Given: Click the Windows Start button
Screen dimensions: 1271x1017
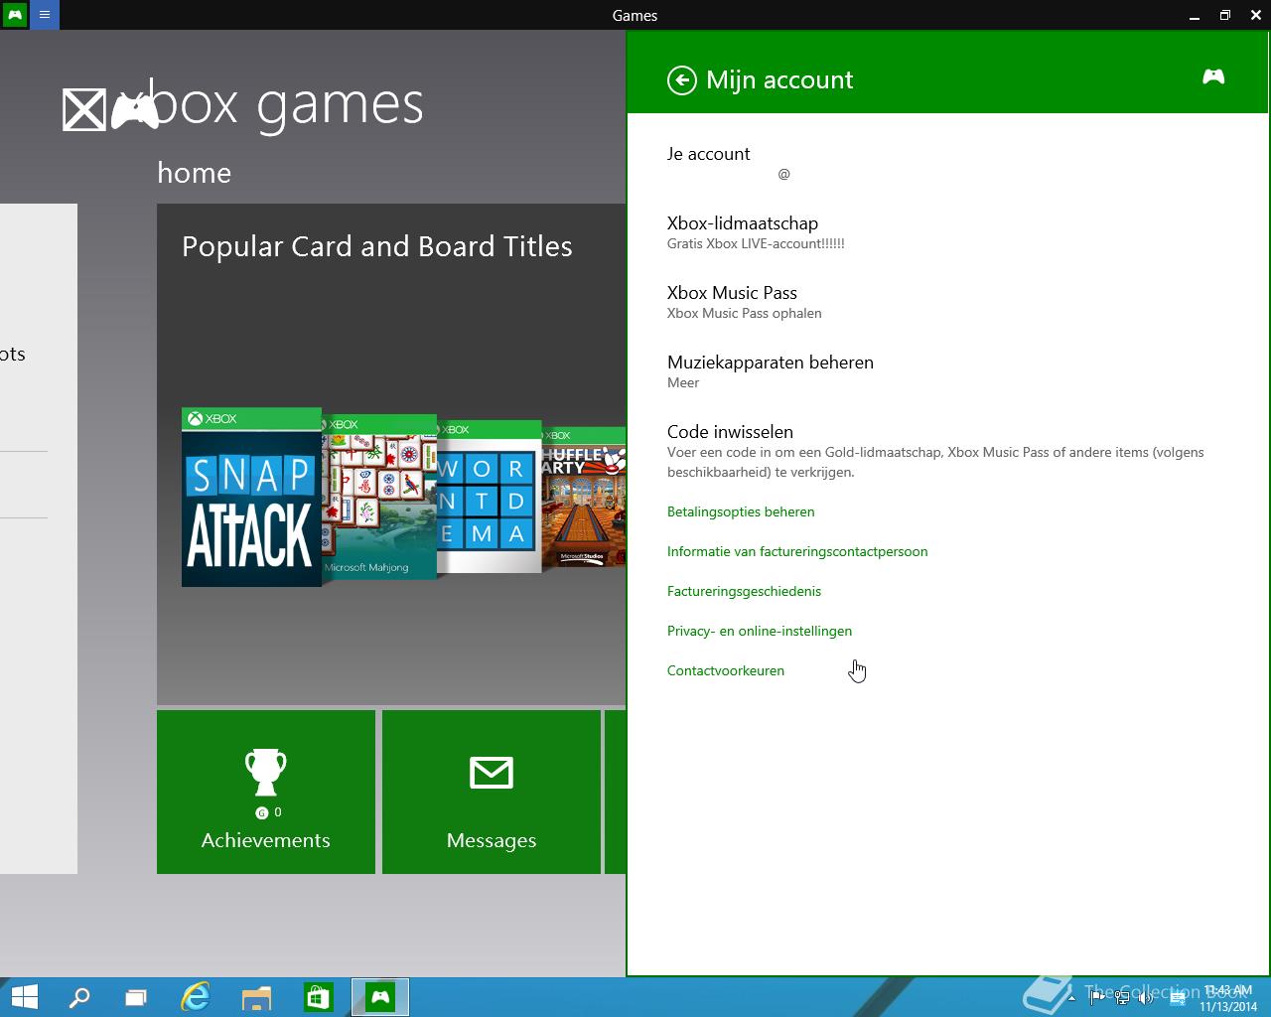Looking at the screenshot, I should 24,997.
